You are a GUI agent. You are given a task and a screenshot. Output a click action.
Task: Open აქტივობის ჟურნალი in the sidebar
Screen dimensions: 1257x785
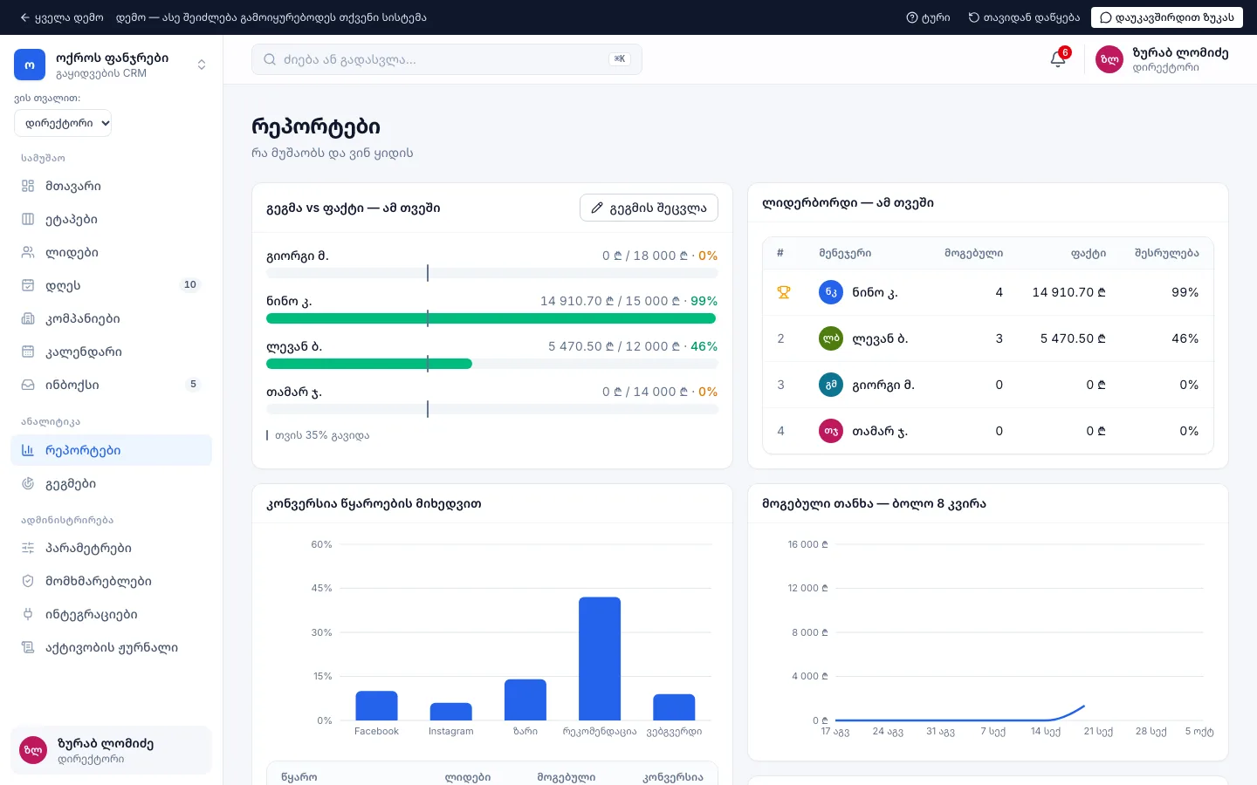pos(111,647)
